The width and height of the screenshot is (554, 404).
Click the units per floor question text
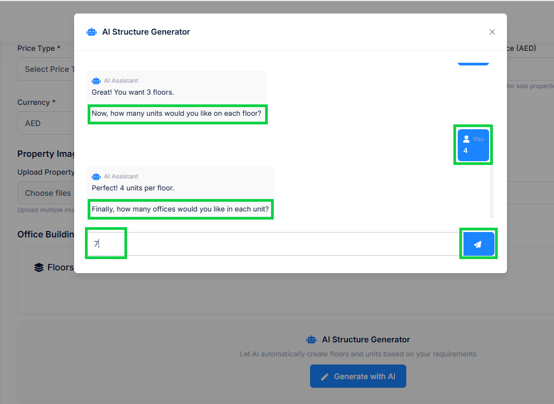click(176, 114)
